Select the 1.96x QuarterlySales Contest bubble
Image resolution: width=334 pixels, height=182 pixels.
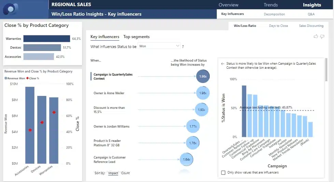[203, 77]
